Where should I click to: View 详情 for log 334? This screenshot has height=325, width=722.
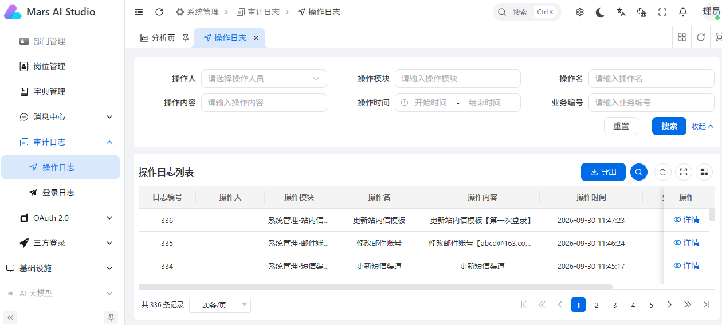coord(686,265)
